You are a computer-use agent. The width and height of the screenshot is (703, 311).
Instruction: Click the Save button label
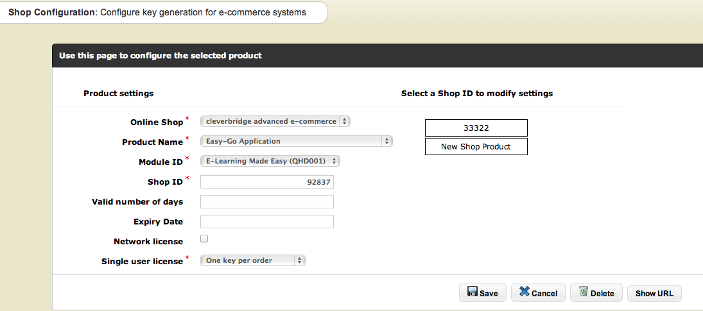pos(489,294)
